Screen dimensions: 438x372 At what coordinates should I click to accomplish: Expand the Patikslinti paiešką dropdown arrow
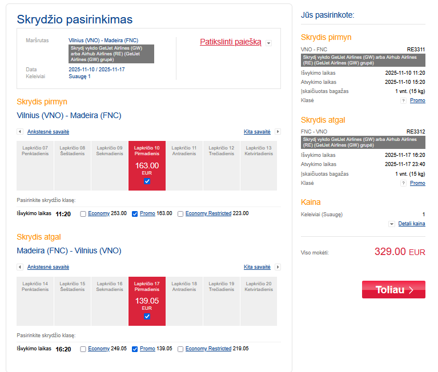[x=268, y=43]
